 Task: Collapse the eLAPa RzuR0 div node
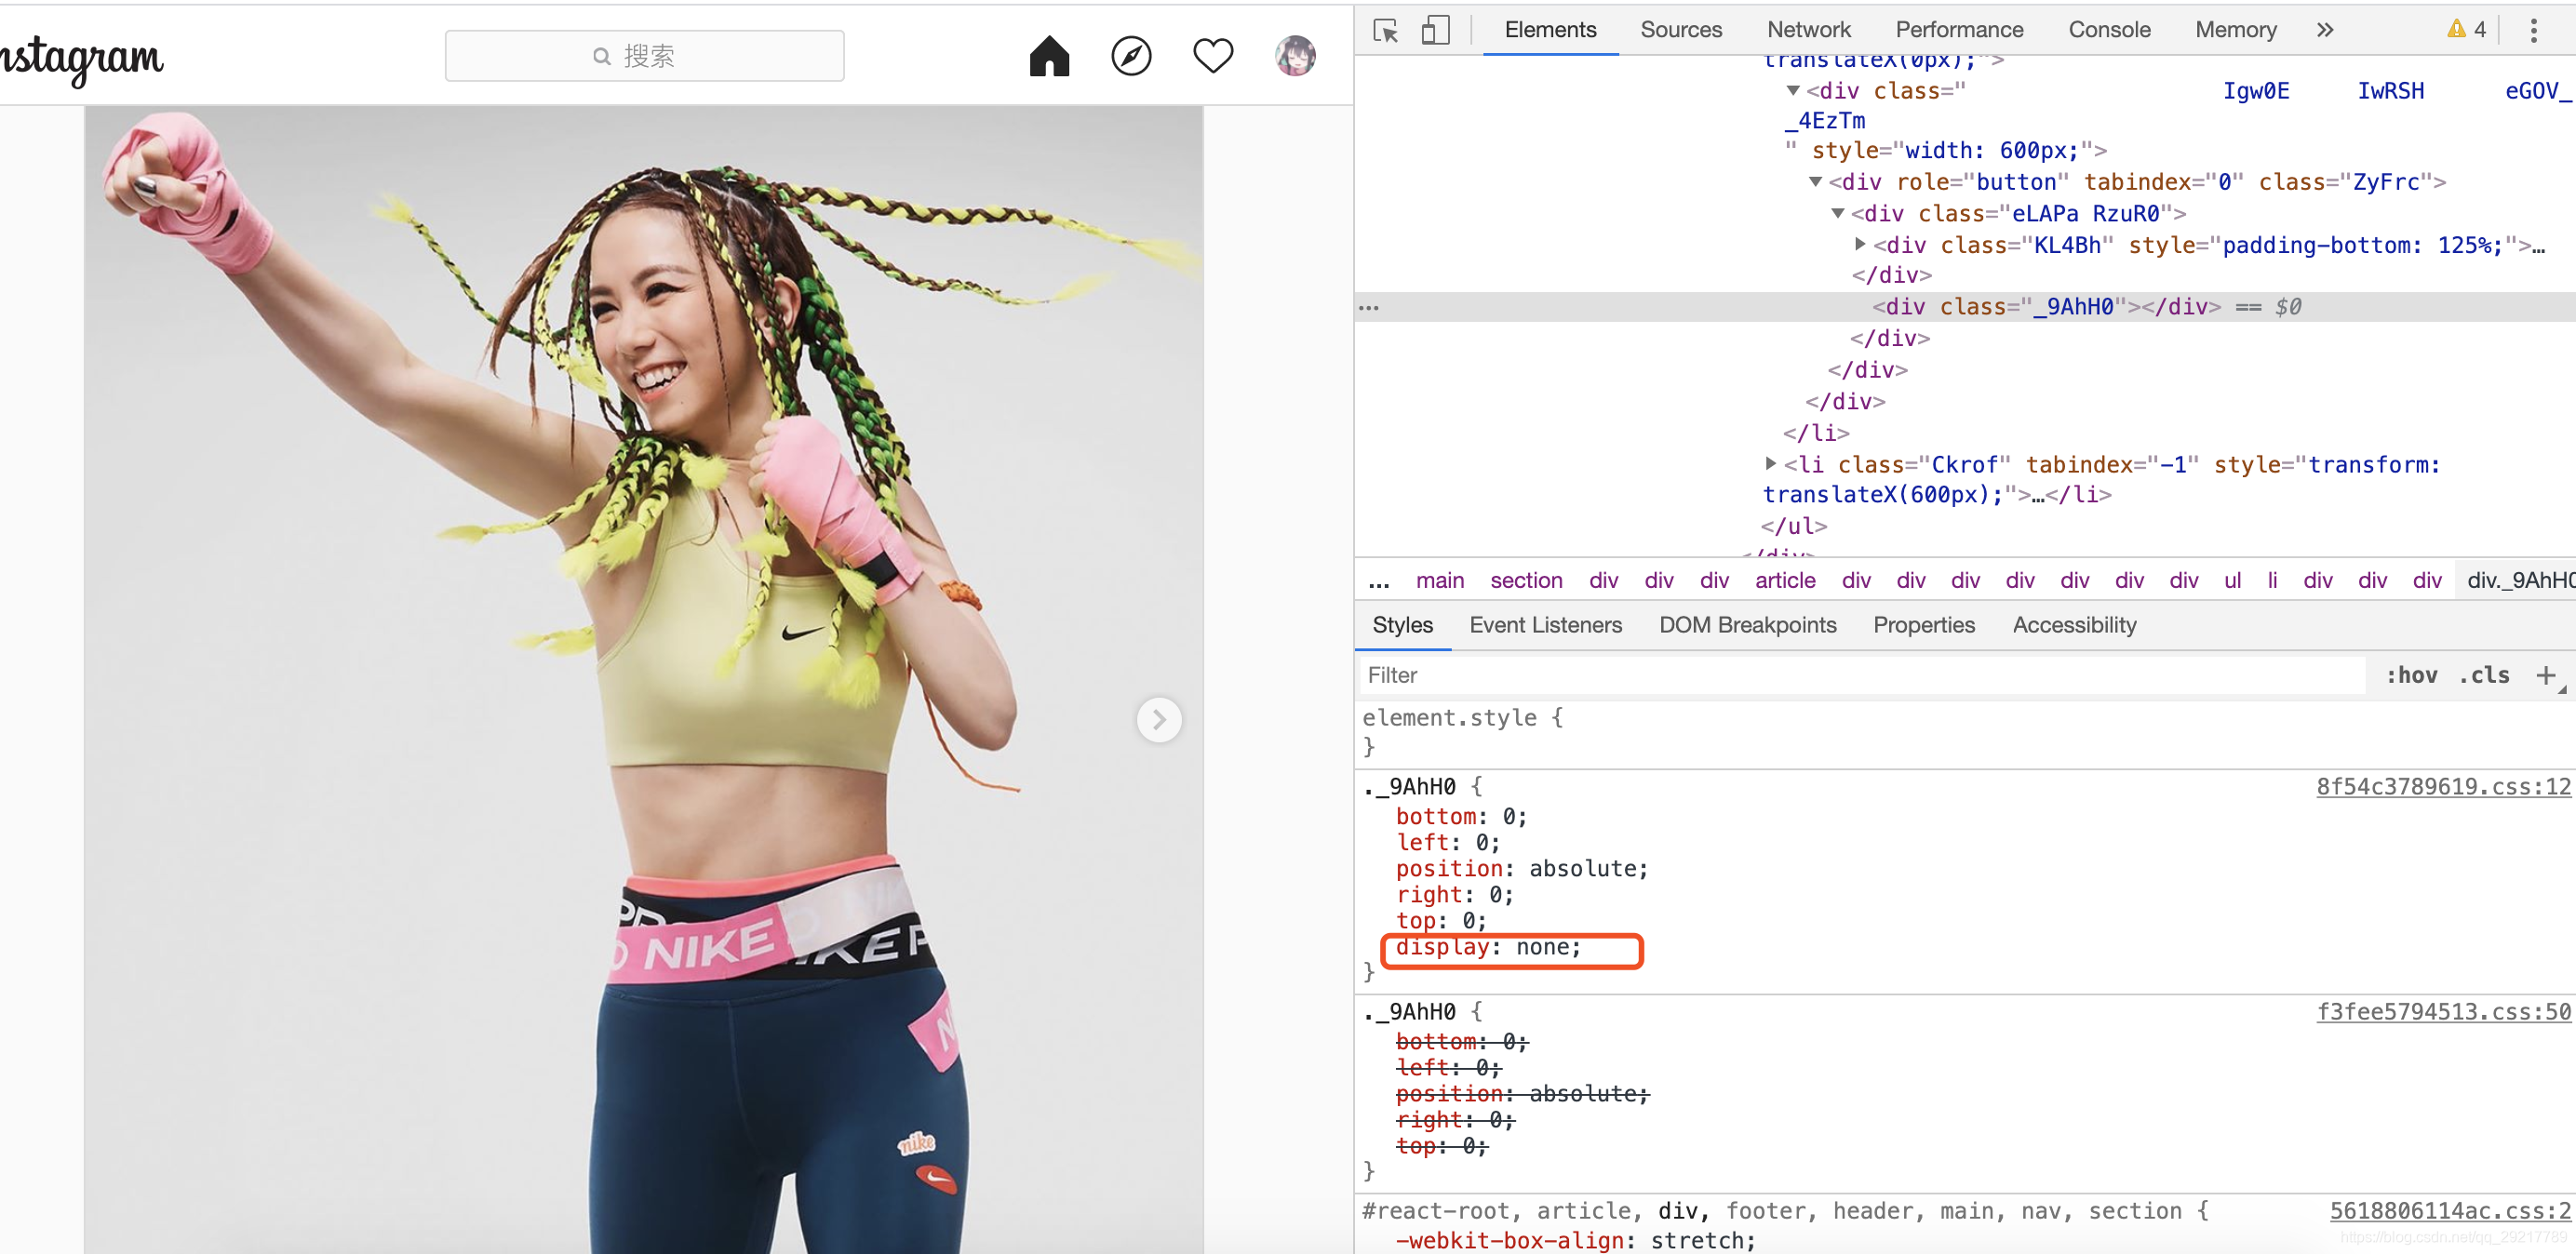[1837, 214]
